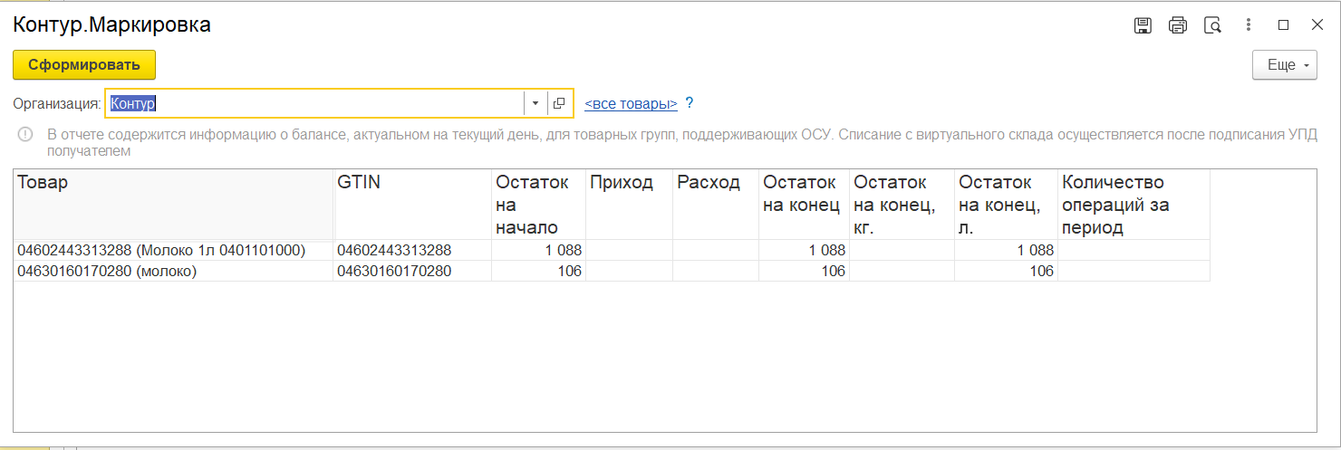Close the Контур.Маркировка window
The image size is (1341, 450).
[1317, 25]
